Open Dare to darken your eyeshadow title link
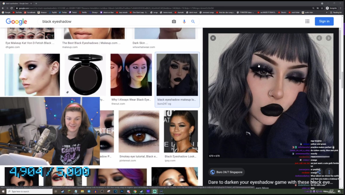This screenshot has height=195, width=345. tap(271, 182)
